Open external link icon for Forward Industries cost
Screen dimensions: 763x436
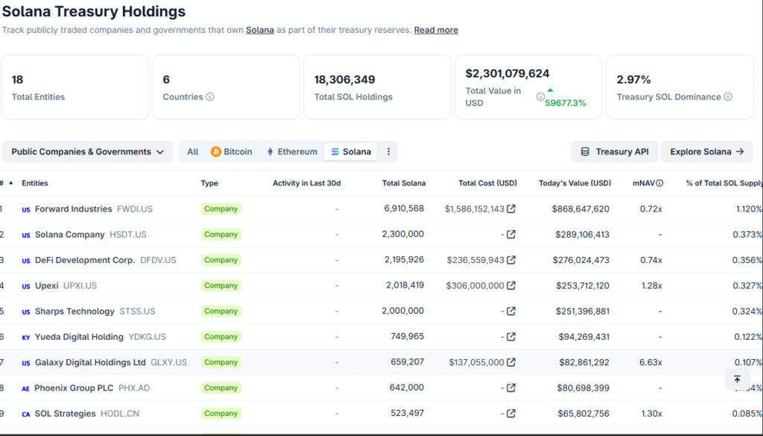pos(511,209)
